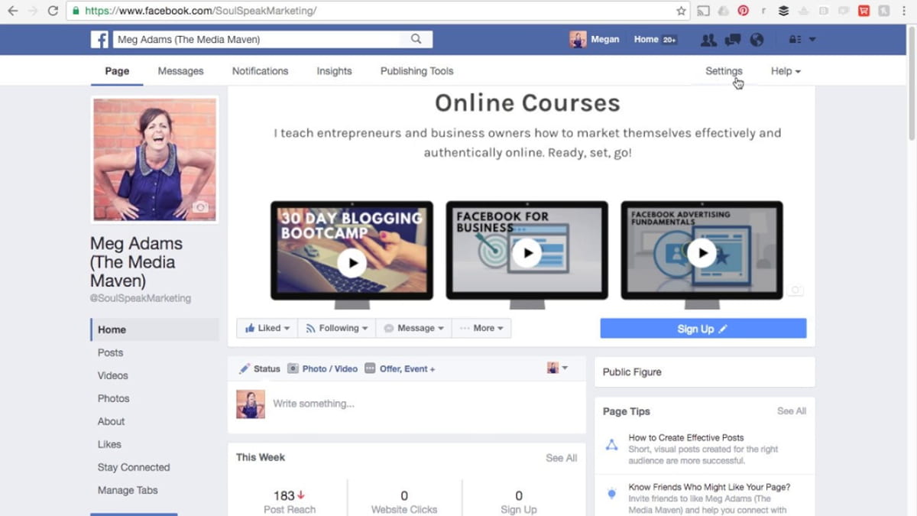The height and width of the screenshot is (516, 917).
Task: Click the browser address bar URL
Action: click(200, 11)
